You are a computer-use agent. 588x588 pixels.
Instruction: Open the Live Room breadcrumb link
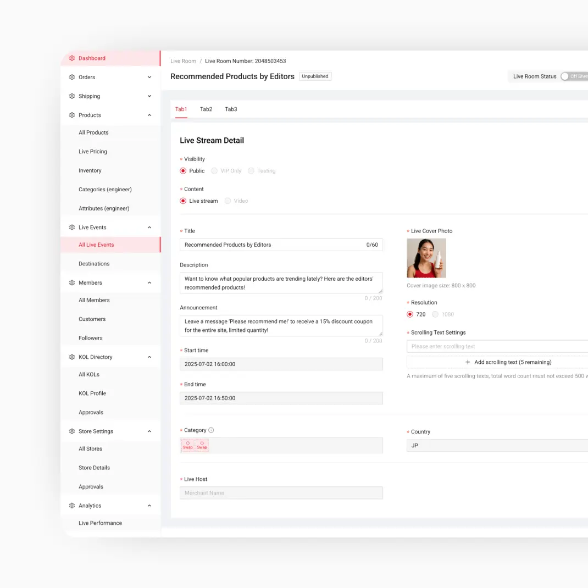click(183, 60)
